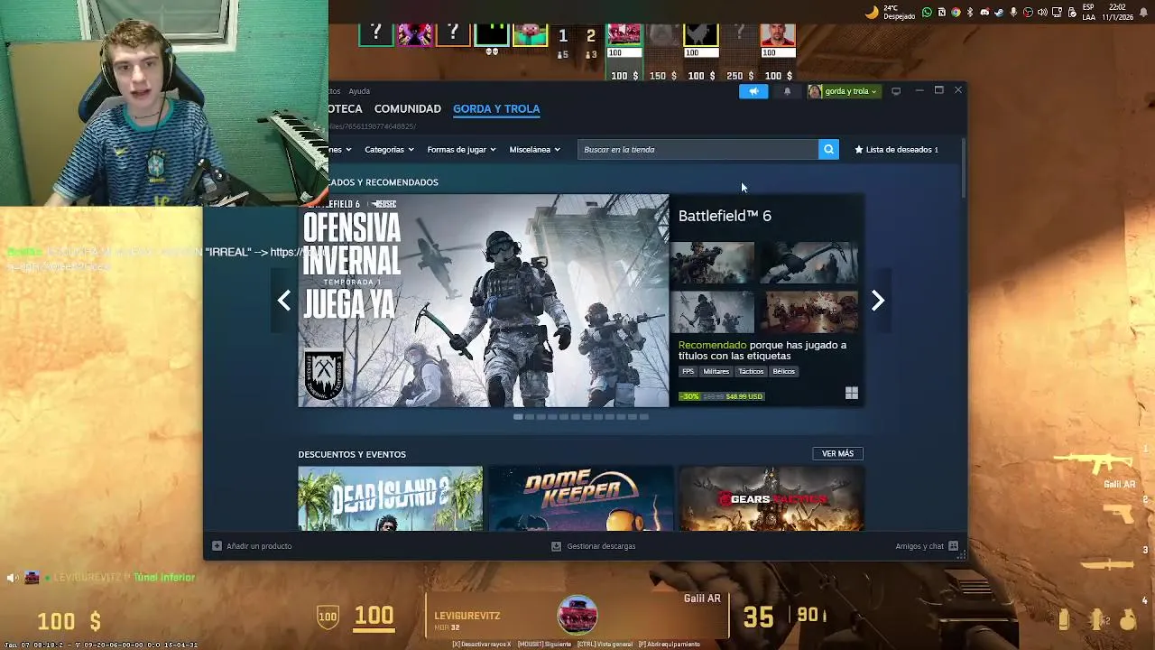Go to the previous featured carousel item
The height and width of the screenshot is (650, 1155).
click(x=284, y=300)
